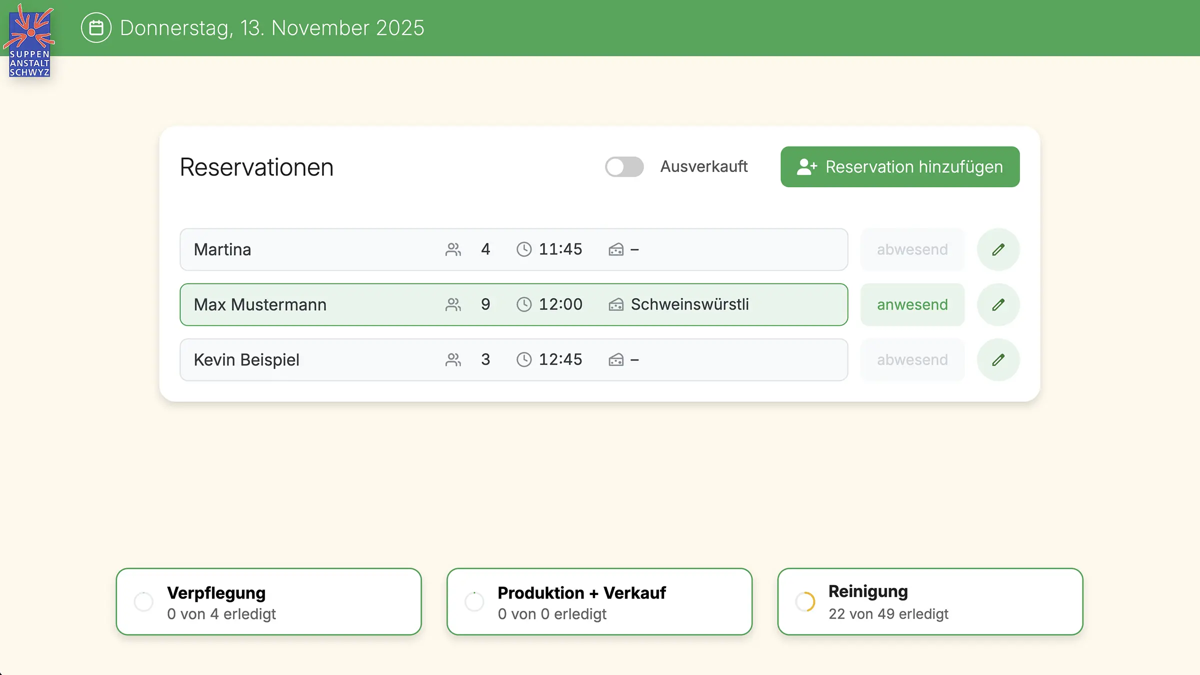Edit Kevin Beispiel's reservation with the pencil icon

(x=998, y=359)
